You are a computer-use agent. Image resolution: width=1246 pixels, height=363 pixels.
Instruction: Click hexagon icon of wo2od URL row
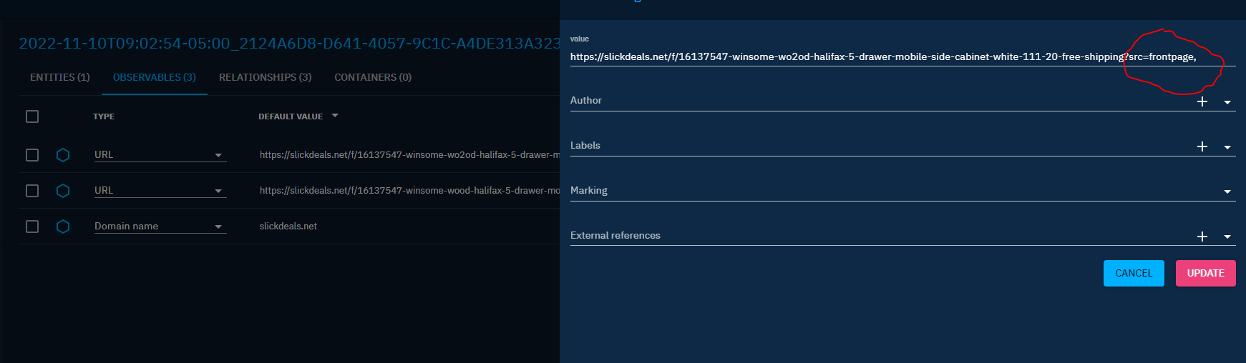point(63,155)
